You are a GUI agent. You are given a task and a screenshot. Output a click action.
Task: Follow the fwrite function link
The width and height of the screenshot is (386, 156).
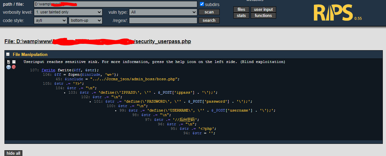(x=48, y=70)
